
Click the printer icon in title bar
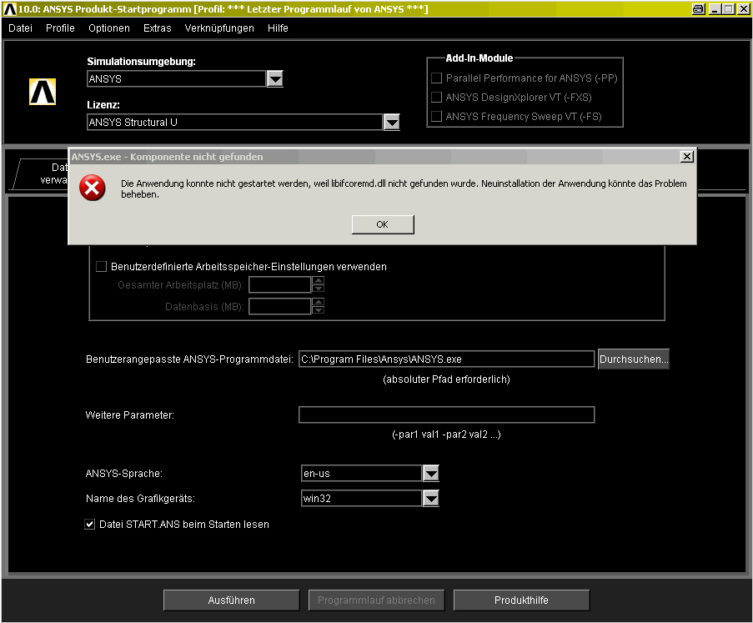pos(698,8)
